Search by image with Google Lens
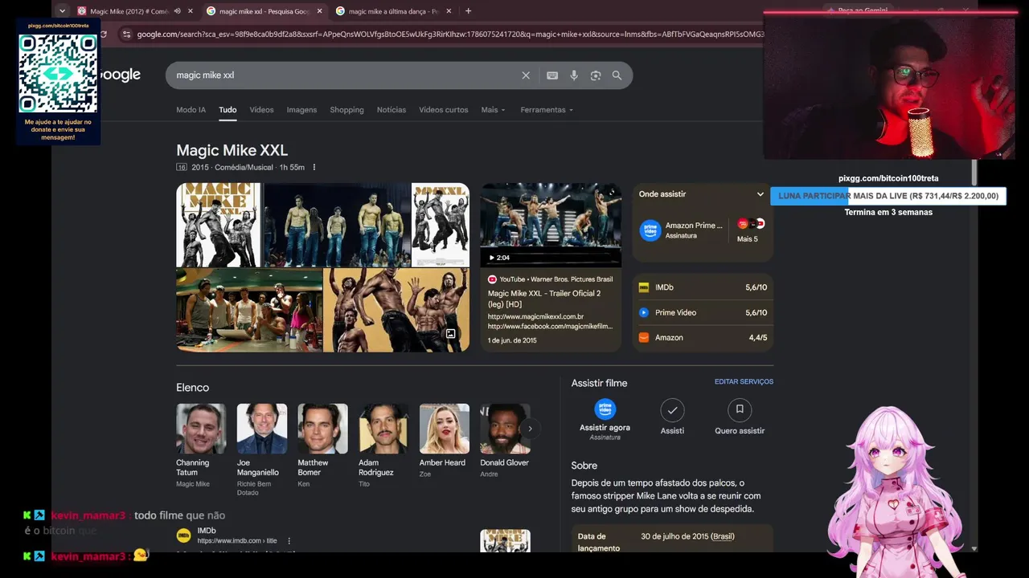Screen dimensions: 1029x578 tap(596, 75)
